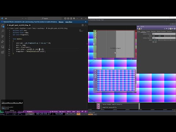The image size is (176, 132).
Task: Switch to the Matrices parameter page
Action: pyautogui.click(x=153, y=32)
